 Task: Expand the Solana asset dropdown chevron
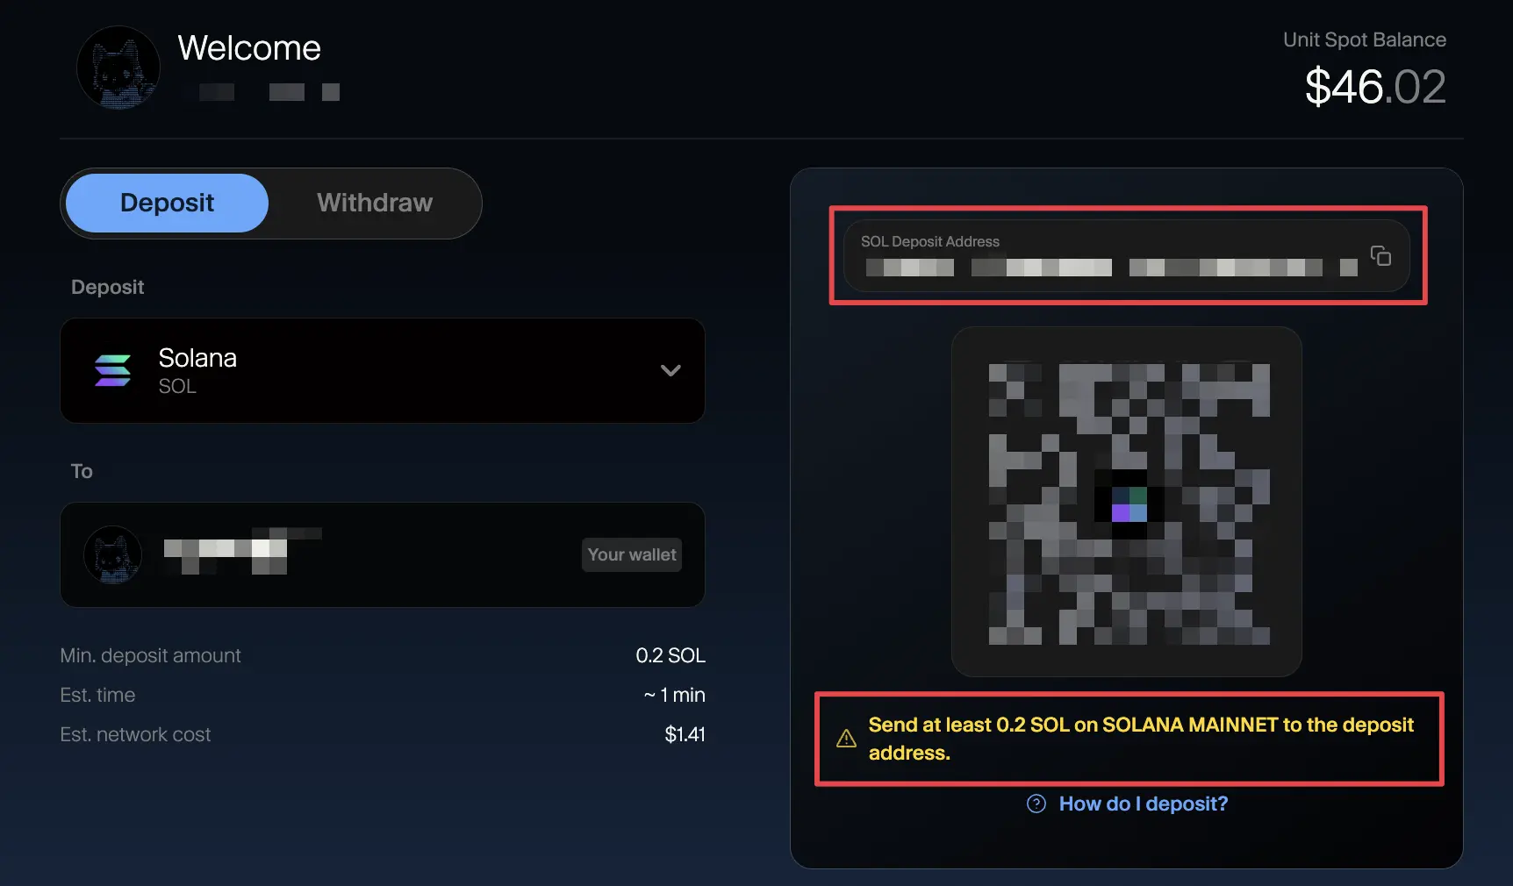tap(670, 370)
